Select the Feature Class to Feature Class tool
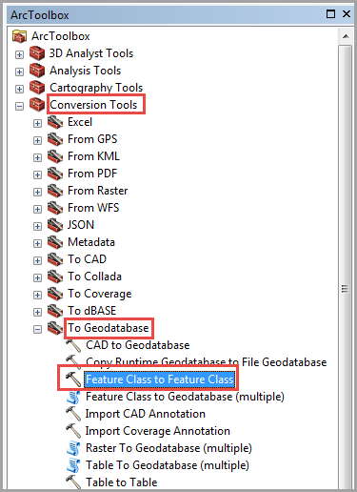Screen dimensions: 357x492 (160, 379)
